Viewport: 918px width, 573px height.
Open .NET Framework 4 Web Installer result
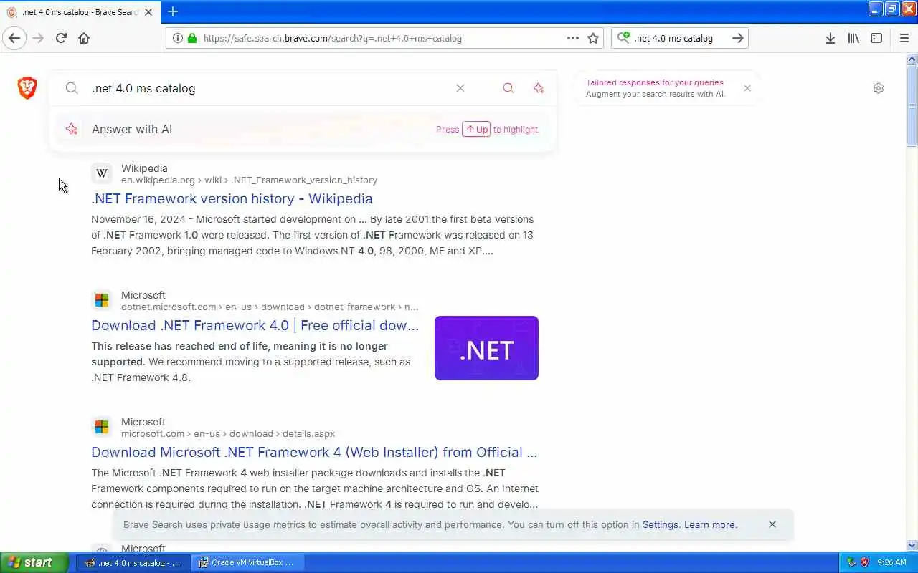click(x=314, y=452)
